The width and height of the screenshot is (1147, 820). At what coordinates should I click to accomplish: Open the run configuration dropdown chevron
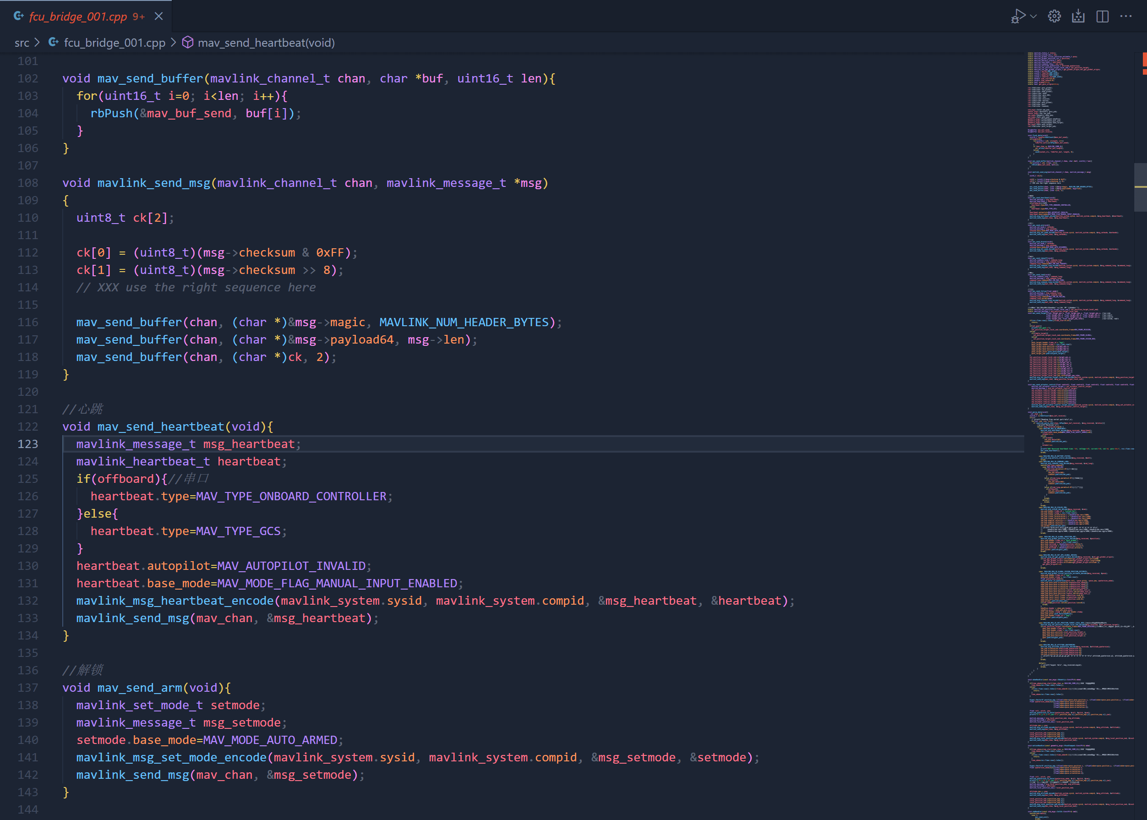[1032, 16]
